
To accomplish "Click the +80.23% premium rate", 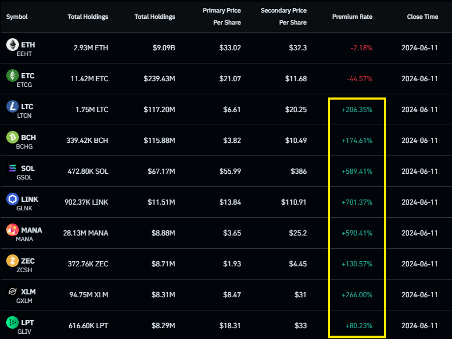I will pos(359,325).
